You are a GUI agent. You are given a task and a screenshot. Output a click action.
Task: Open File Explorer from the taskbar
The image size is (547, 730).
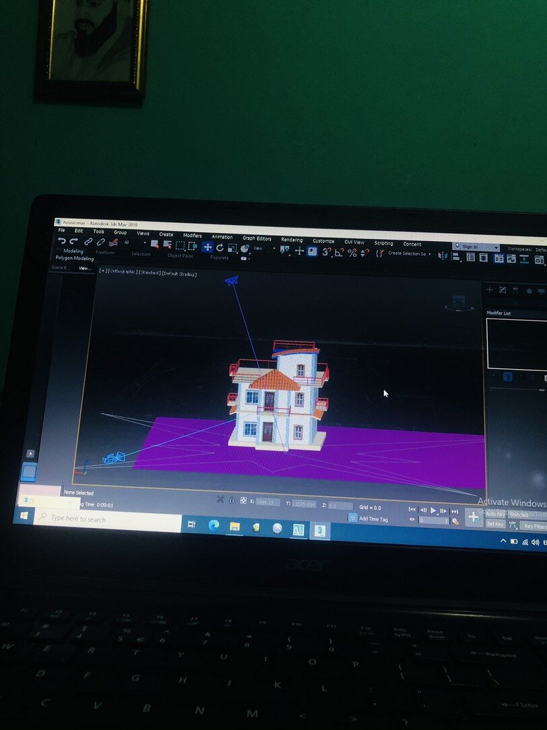click(235, 527)
